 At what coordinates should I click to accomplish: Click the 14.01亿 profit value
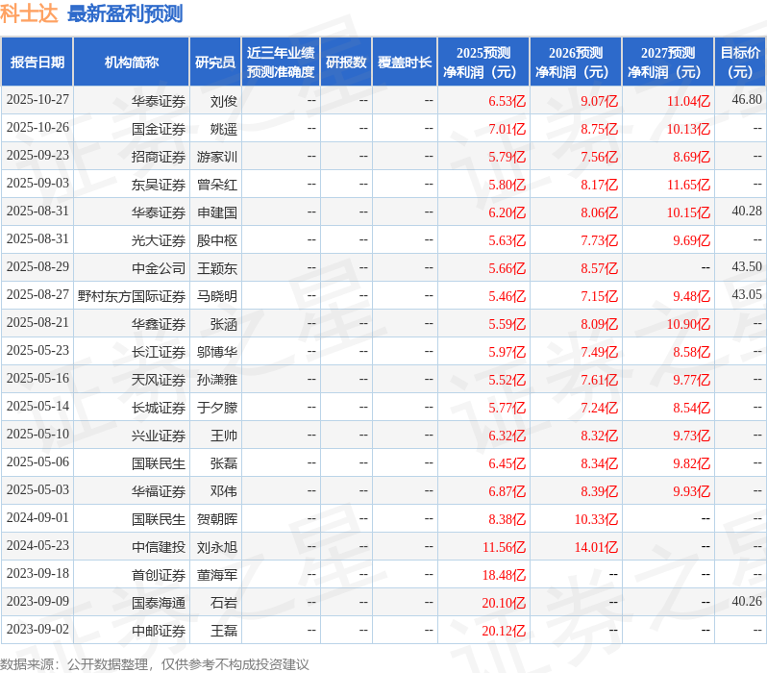596,547
